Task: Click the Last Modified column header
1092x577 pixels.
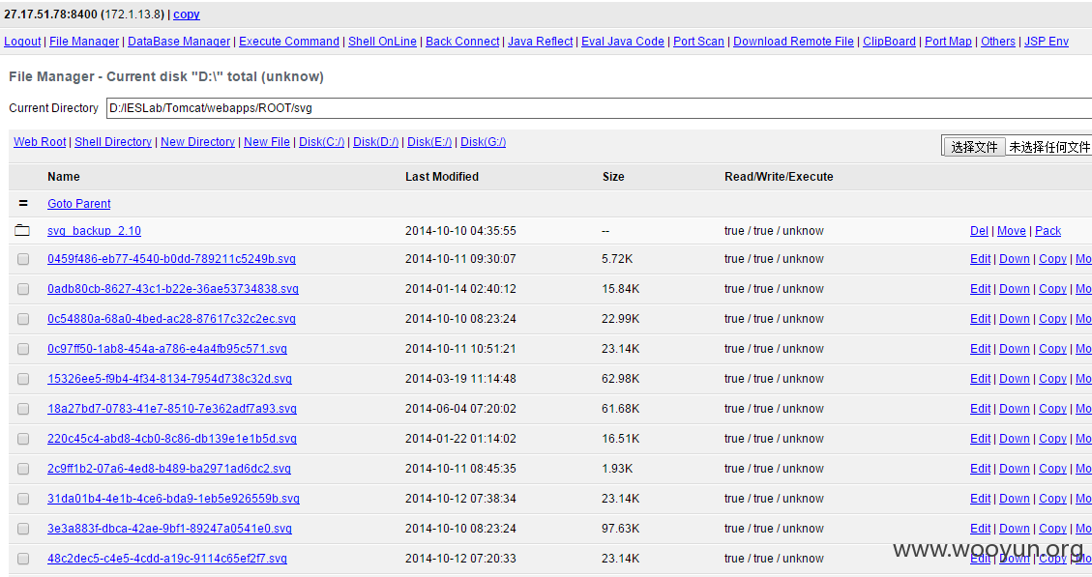Action: tap(441, 176)
